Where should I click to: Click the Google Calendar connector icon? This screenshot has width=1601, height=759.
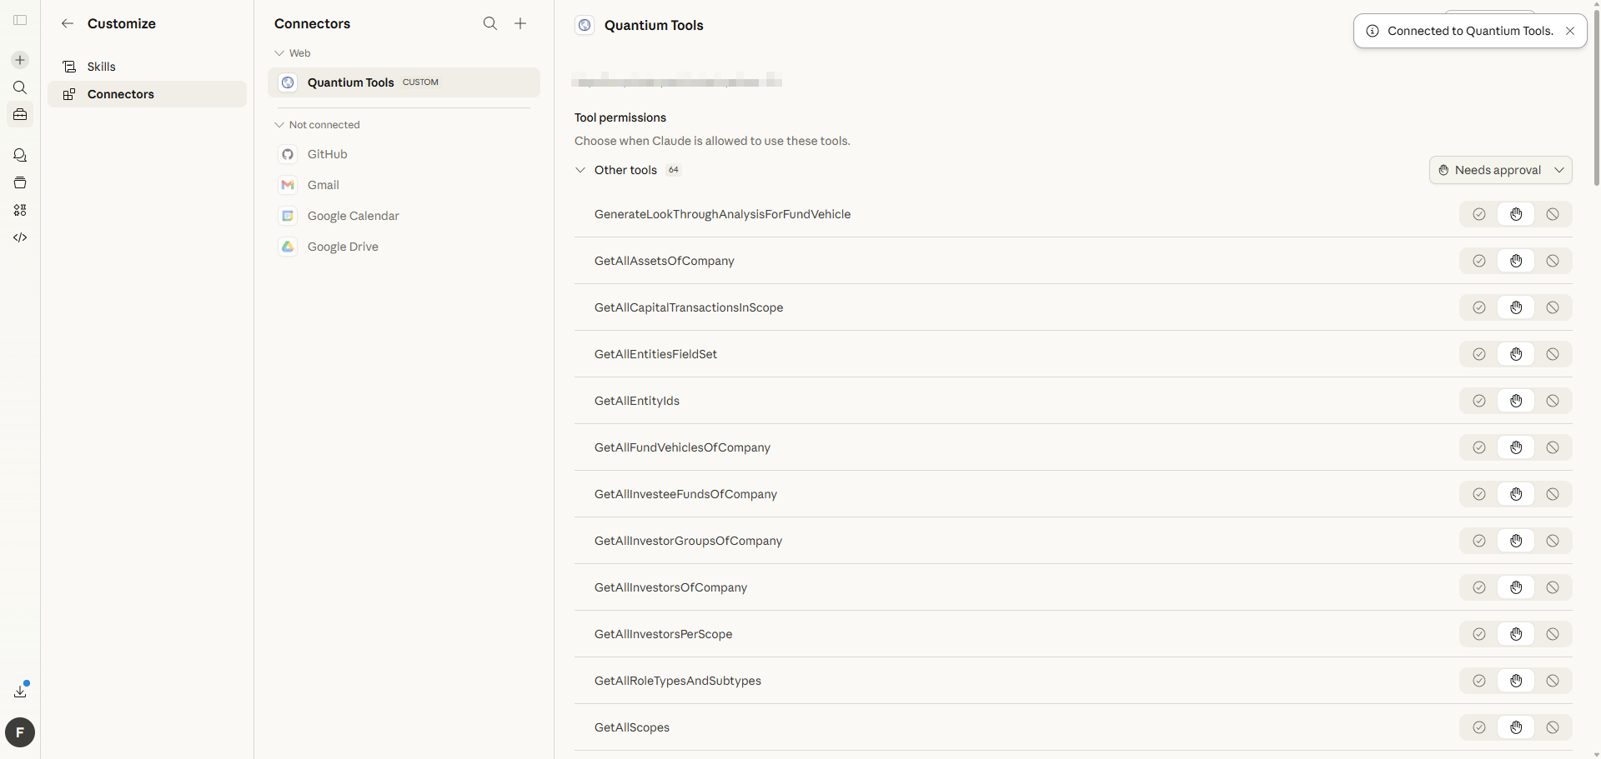(x=288, y=216)
